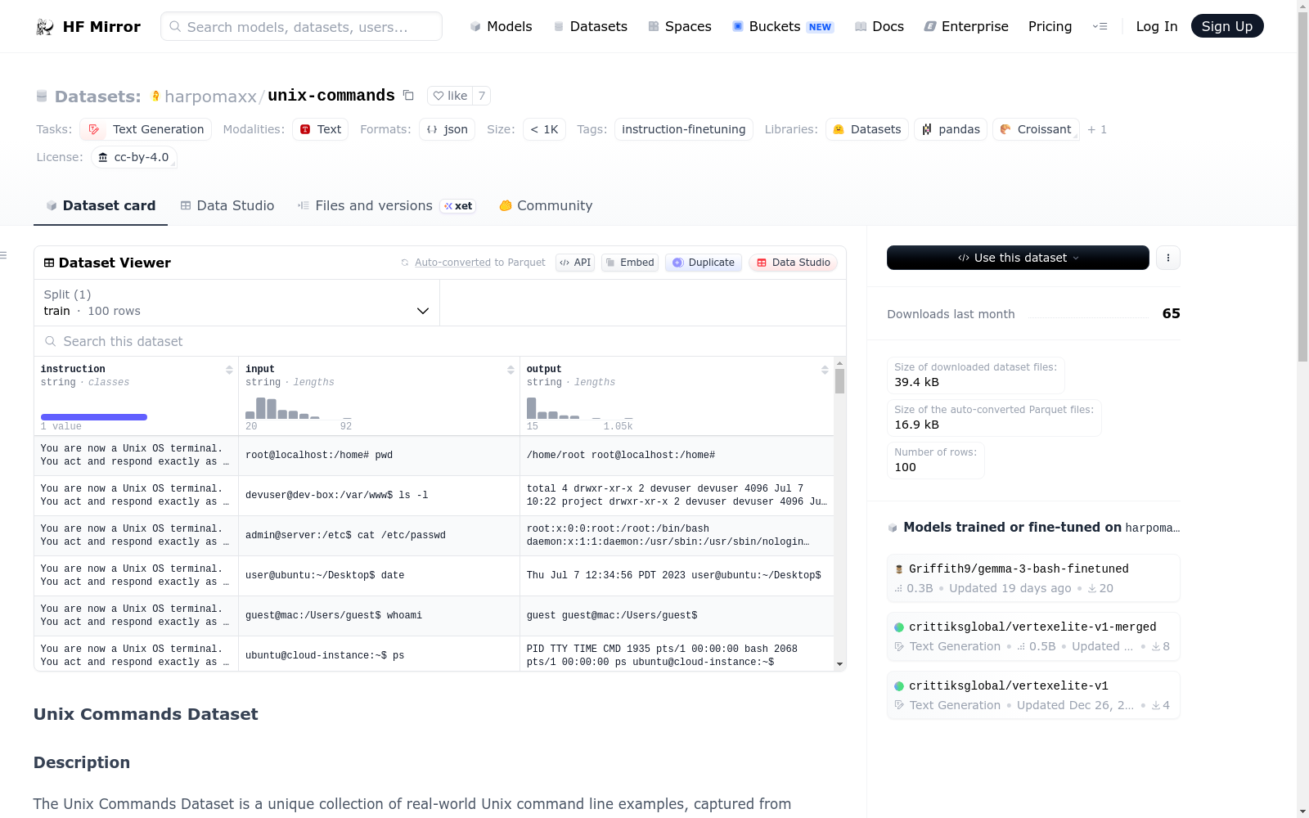Click the Embed button
The image size is (1309, 818).
coord(630,263)
